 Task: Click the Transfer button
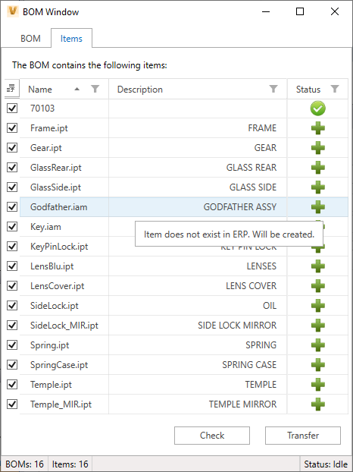tap(303, 436)
